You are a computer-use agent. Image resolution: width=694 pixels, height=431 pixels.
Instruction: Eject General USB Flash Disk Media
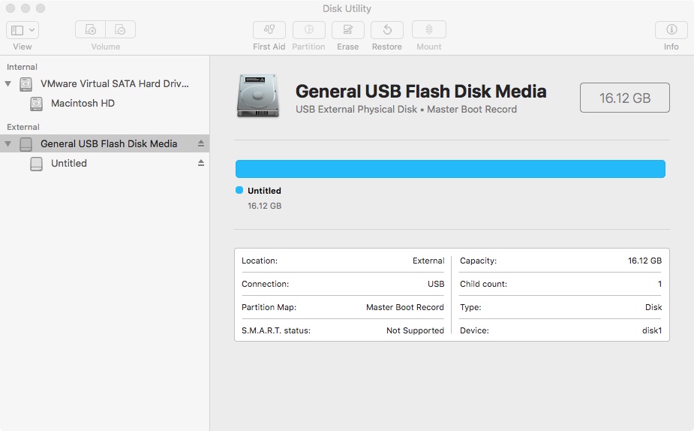(x=201, y=143)
